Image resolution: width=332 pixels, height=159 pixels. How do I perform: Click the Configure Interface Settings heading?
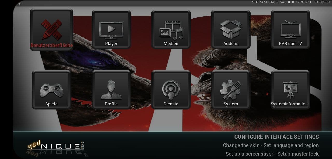(x=276, y=137)
